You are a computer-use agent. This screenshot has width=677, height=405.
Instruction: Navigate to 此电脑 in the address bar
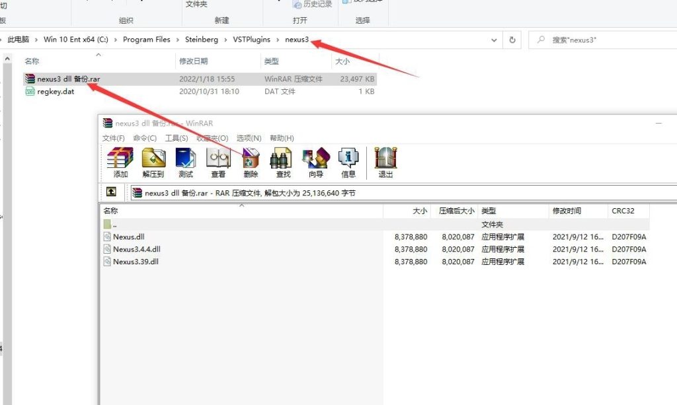tap(18, 40)
